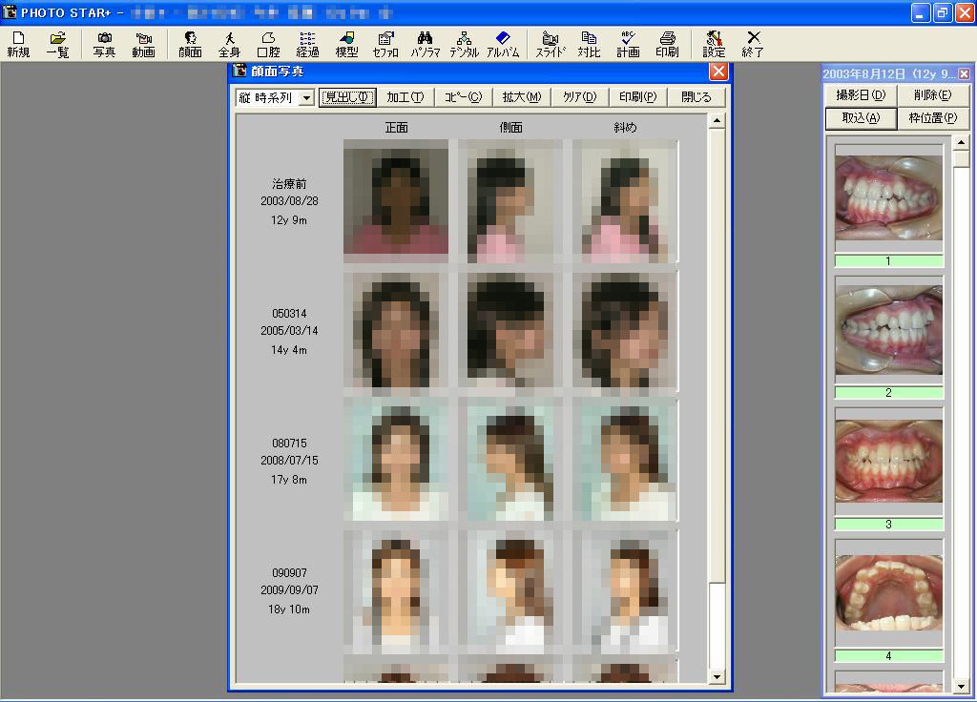977x702 pixels.
Task: Click the 削除(E) delete button
Action: [933, 95]
